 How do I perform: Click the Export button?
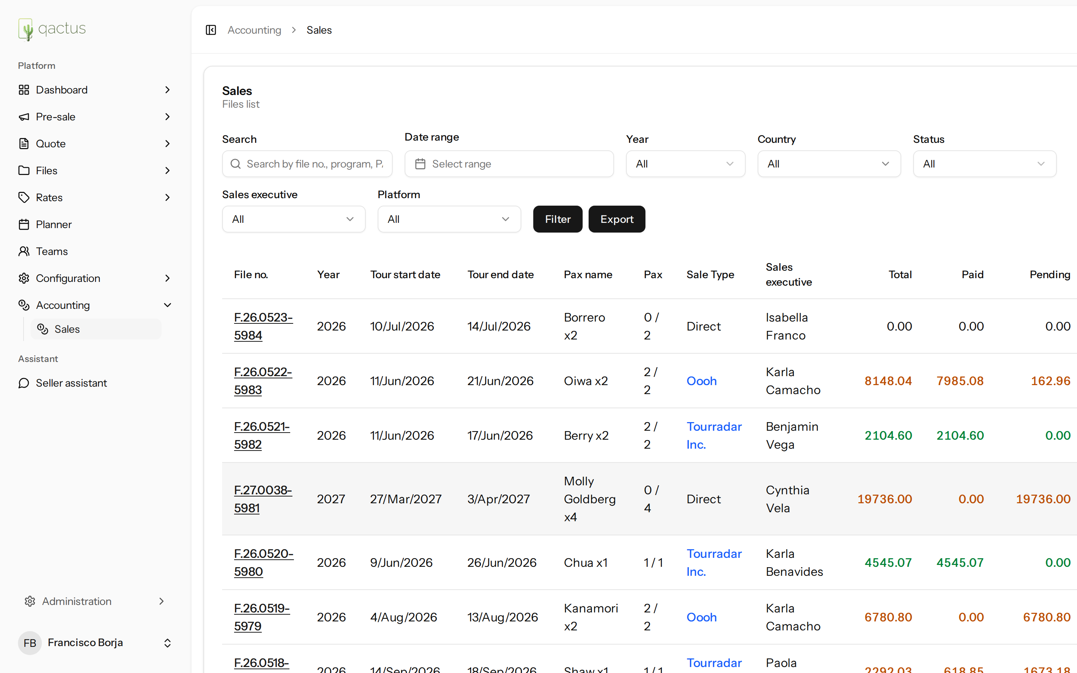click(617, 219)
